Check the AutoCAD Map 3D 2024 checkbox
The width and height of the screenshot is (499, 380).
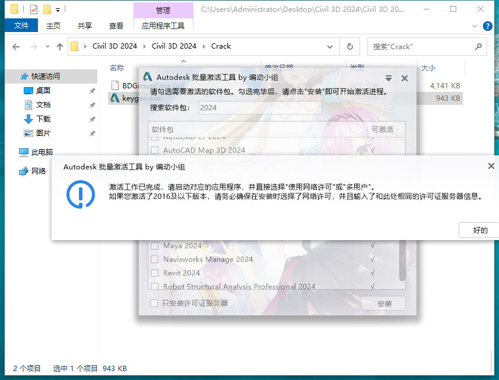pyautogui.click(x=155, y=150)
